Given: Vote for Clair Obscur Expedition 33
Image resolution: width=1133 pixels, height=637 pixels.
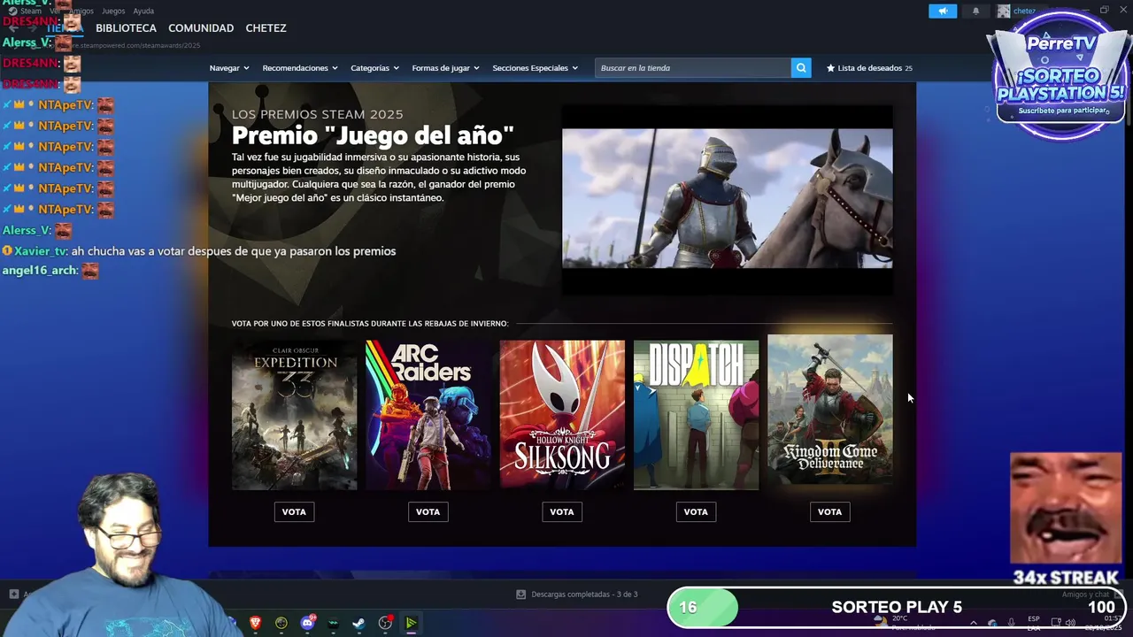Looking at the screenshot, I should tap(294, 511).
